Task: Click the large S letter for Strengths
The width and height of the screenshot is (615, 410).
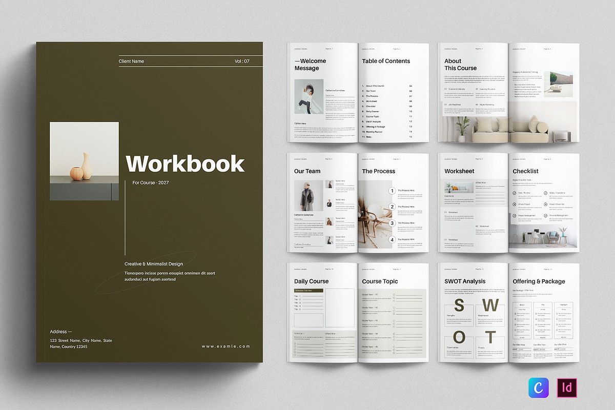Action: coord(459,305)
